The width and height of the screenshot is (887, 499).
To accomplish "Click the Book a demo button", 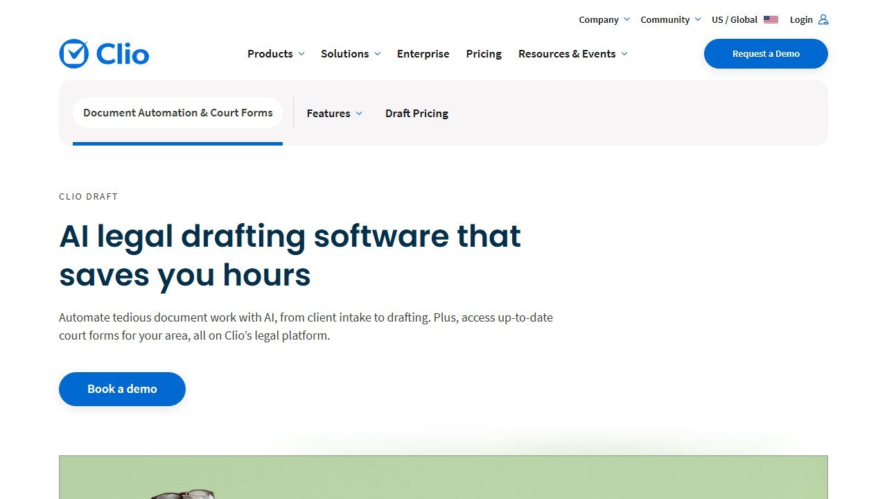I will [x=122, y=389].
